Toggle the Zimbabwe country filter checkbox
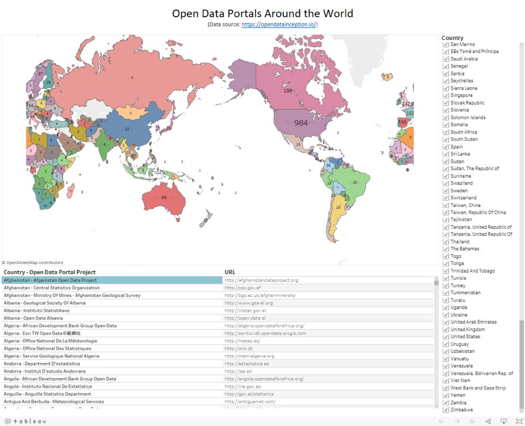Image resolution: width=525 pixels, height=426 pixels. point(446,410)
